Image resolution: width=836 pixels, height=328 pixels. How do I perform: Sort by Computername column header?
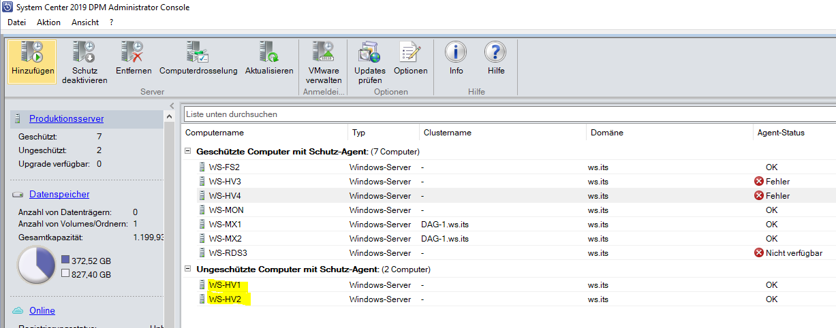(265, 133)
